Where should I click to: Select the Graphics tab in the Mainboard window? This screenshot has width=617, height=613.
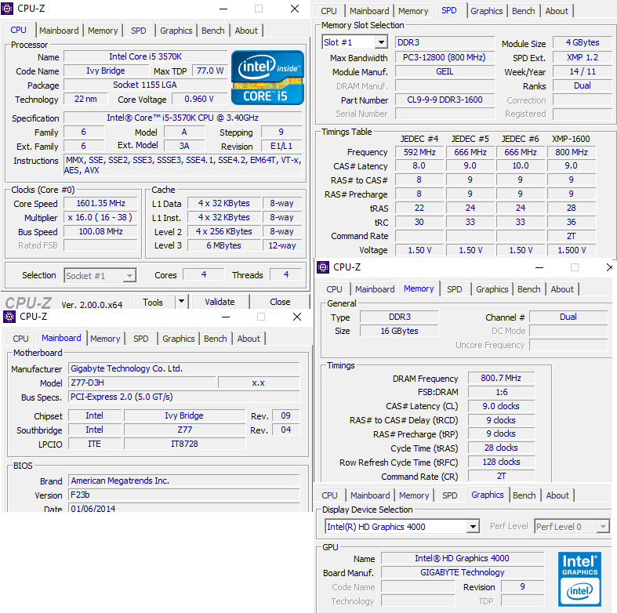178,339
